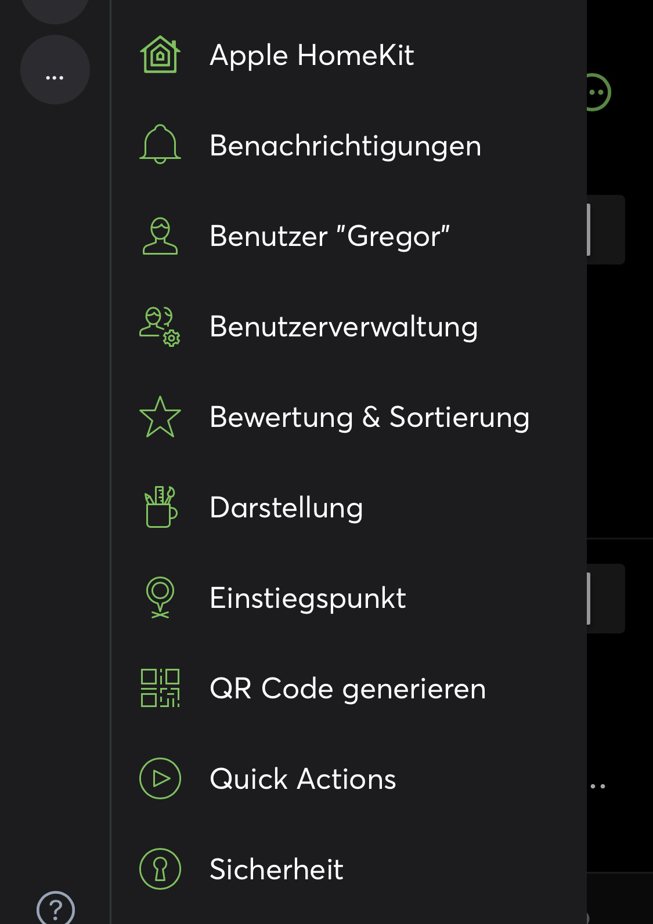653x924 pixels.
Task: Click the three-dots more button in sidebar
Action: click(55, 70)
